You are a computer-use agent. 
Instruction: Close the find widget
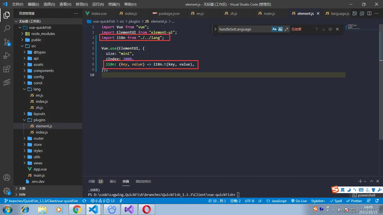pyautogui.click(x=337, y=29)
